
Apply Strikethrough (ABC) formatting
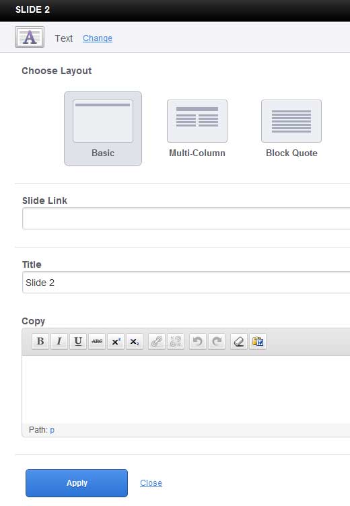point(97,341)
